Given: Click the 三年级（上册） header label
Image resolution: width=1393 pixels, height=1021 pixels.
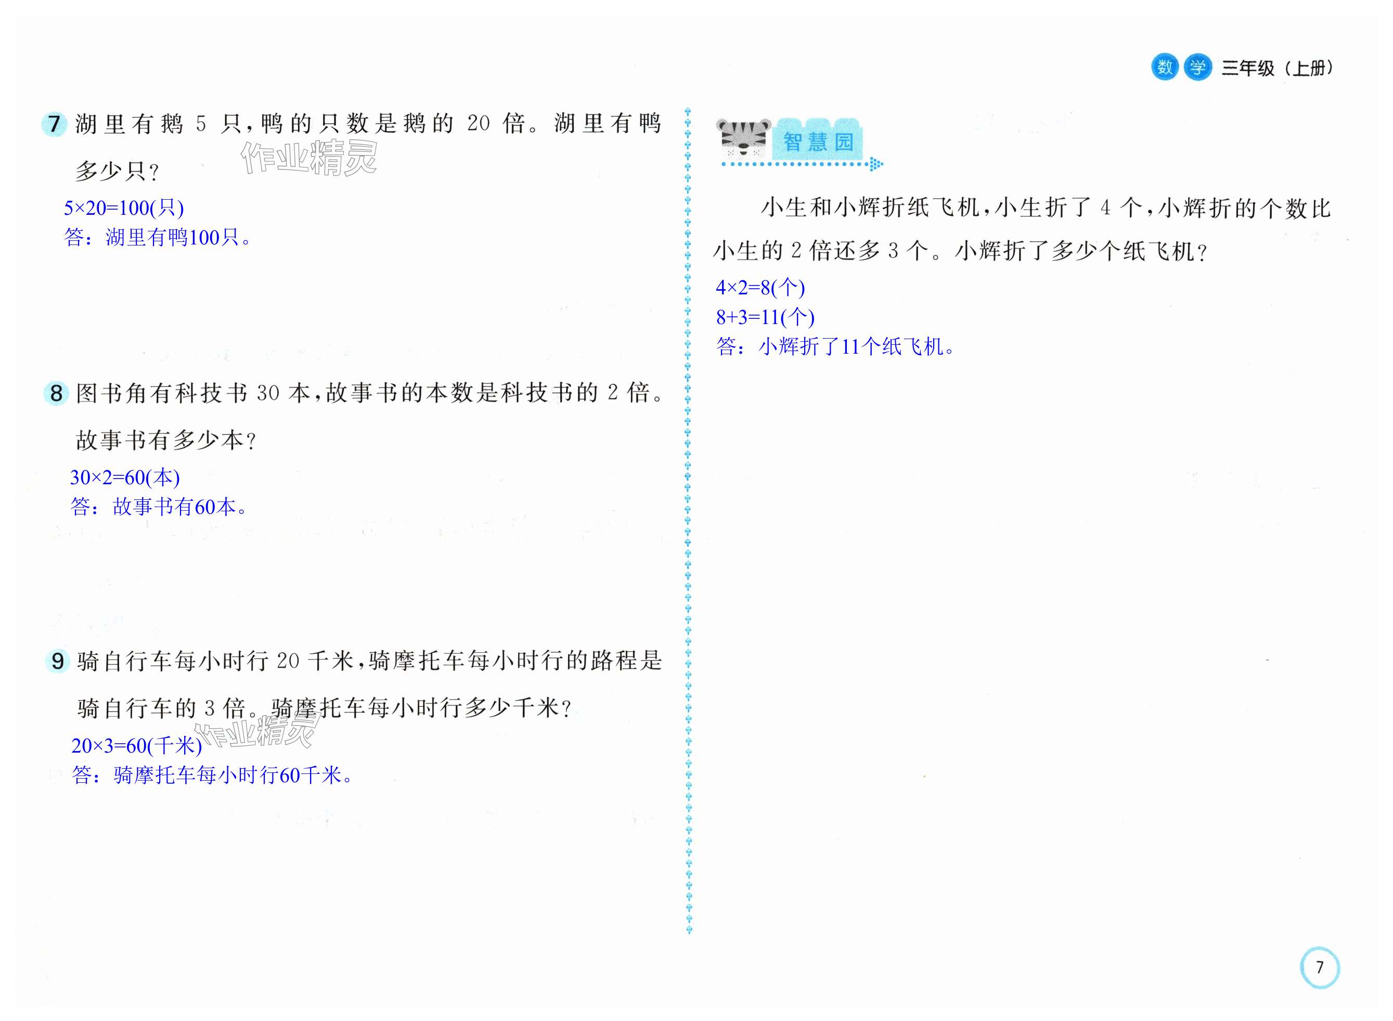Looking at the screenshot, I should tap(1277, 68).
